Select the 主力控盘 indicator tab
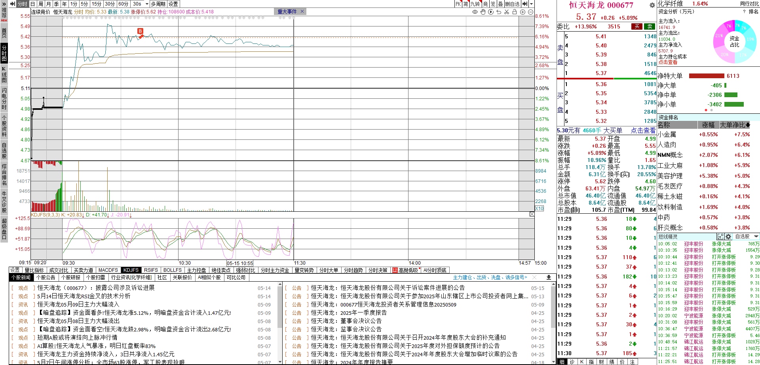Image resolution: width=760 pixels, height=365 pixels. click(196, 270)
